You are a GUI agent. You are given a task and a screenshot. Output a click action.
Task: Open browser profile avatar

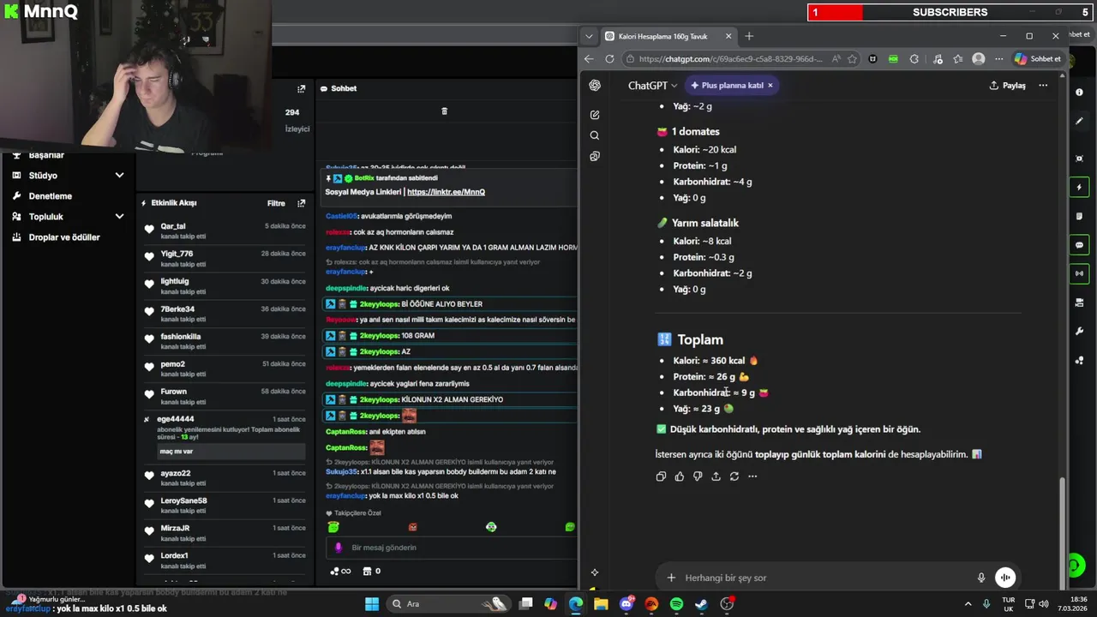[x=979, y=59]
